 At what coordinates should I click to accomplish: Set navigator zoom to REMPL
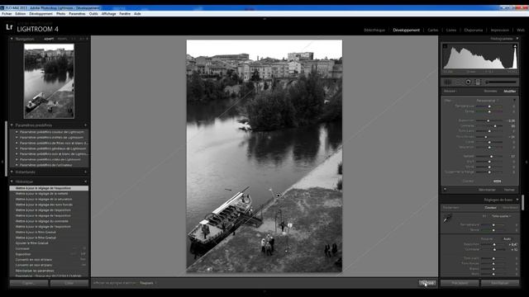coord(63,39)
